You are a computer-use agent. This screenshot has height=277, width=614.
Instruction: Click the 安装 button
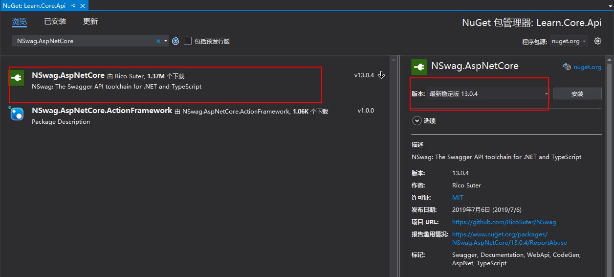[x=577, y=94]
